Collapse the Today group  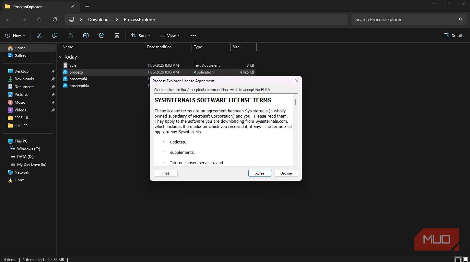(61, 57)
